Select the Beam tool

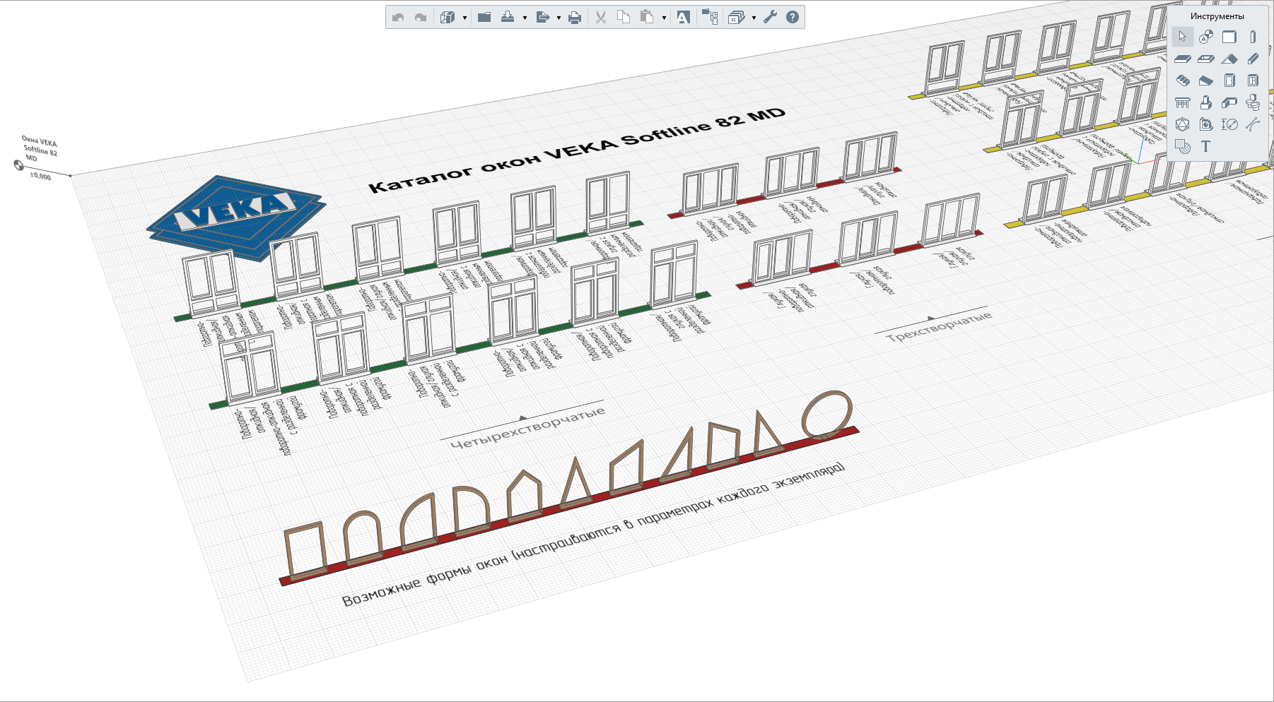point(1253,59)
